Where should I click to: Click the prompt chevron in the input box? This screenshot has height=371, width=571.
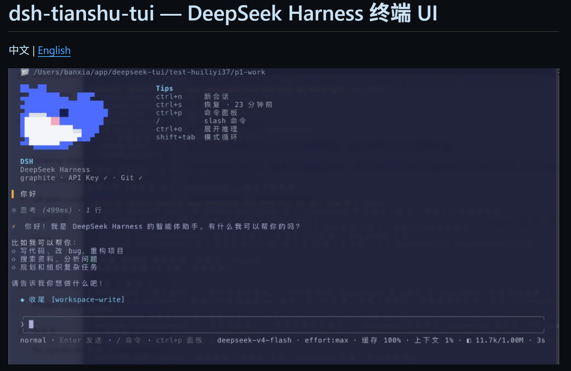click(23, 324)
